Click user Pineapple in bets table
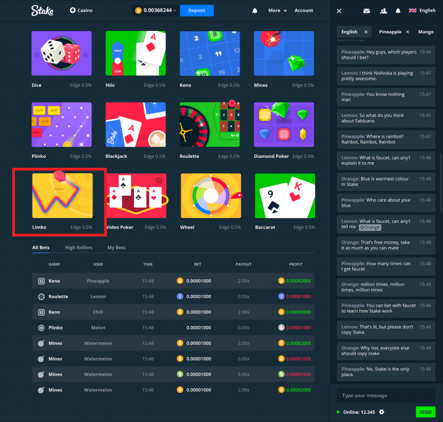Image resolution: width=443 pixels, height=422 pixels. pos(98,281)
